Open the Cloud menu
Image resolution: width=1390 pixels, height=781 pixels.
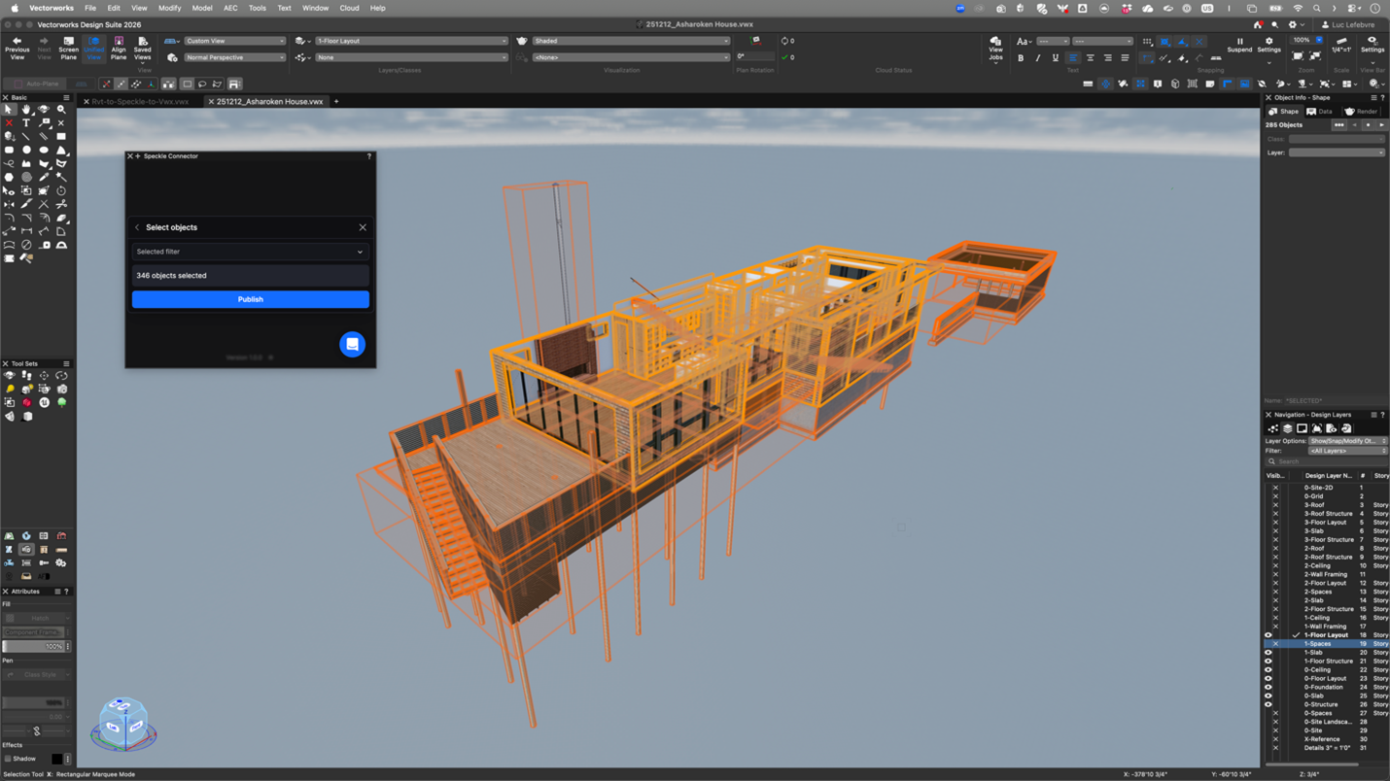point(349,8)
